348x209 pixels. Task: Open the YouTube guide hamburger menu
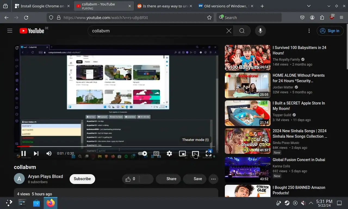tap(10, 31)
